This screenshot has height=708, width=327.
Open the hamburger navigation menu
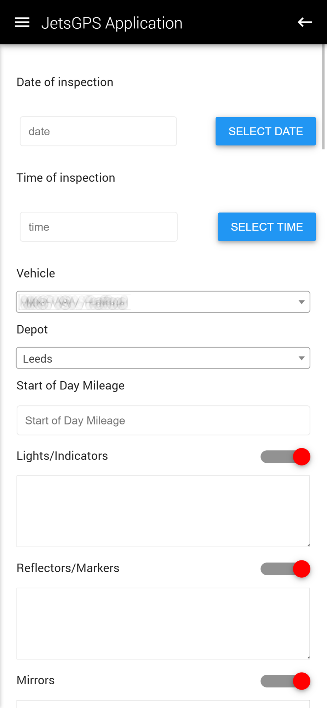(x=22, y=23)
